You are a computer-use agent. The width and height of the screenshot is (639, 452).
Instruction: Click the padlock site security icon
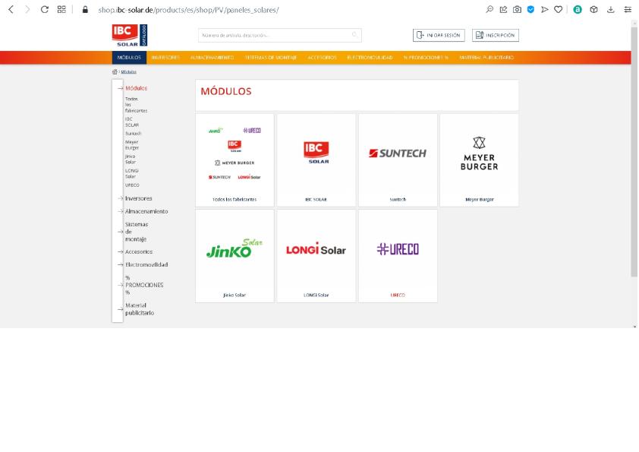[85, 9]
